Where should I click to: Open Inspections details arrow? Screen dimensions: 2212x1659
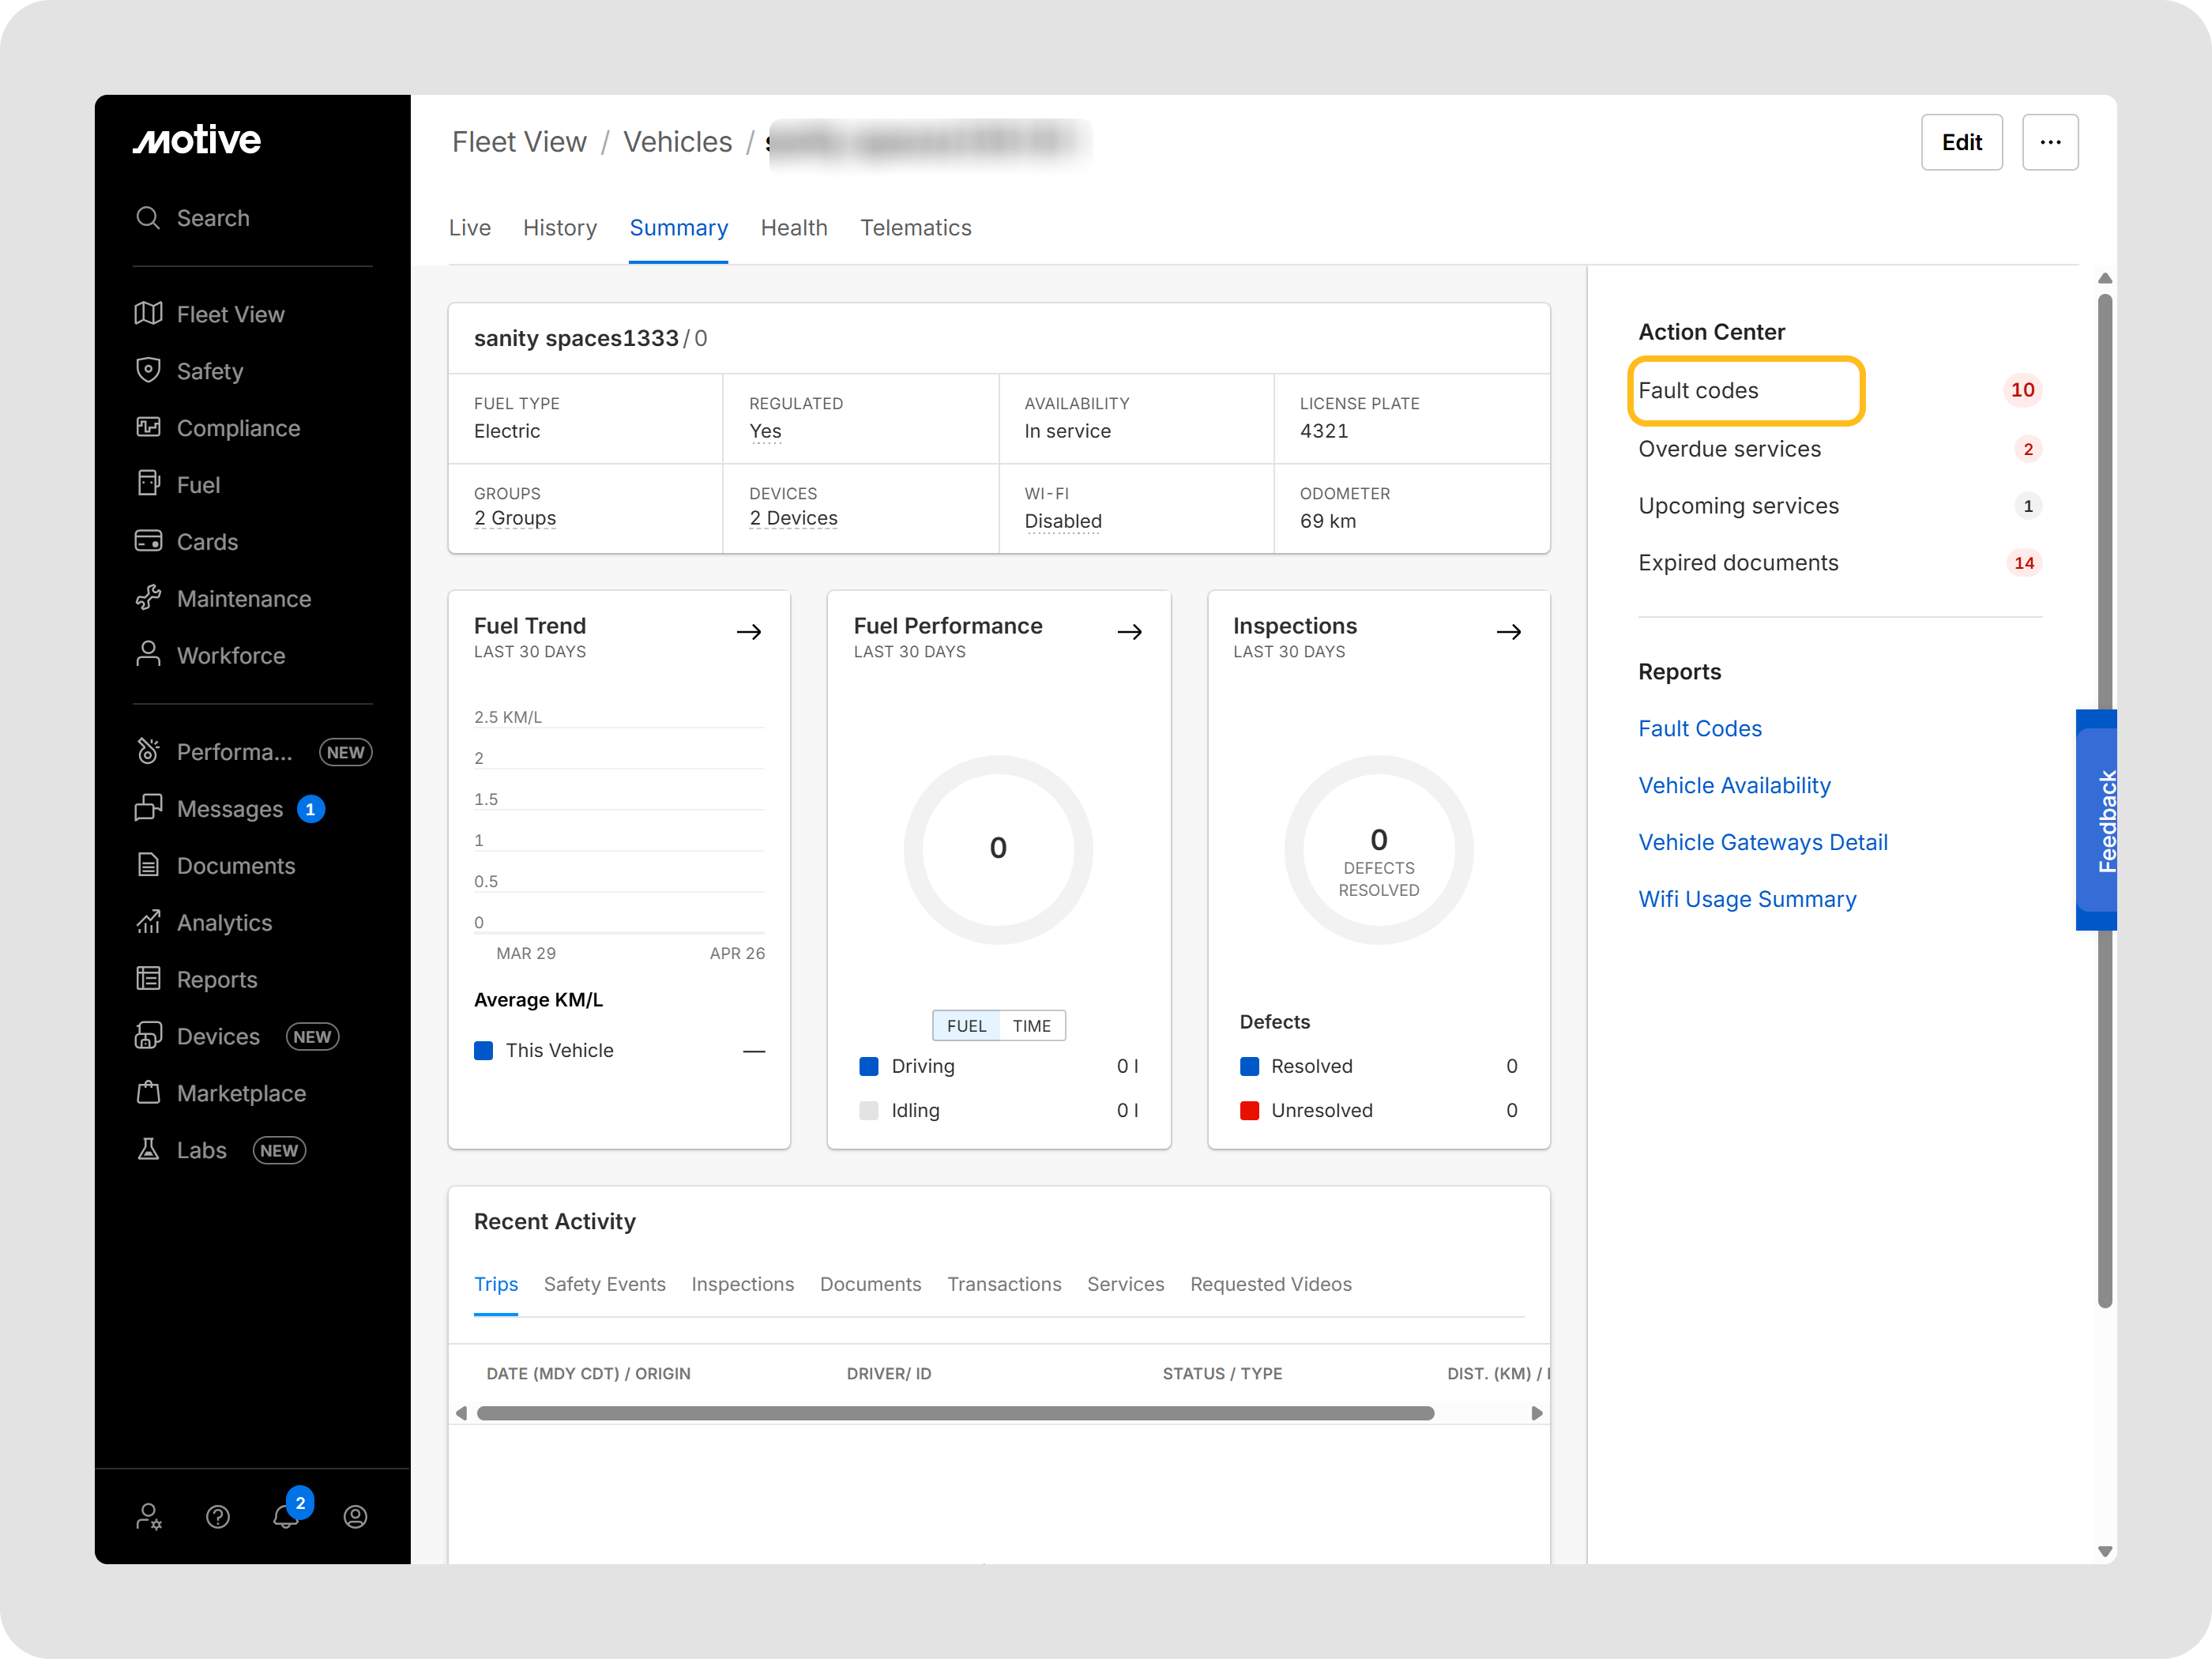(x=1509, y=632)
